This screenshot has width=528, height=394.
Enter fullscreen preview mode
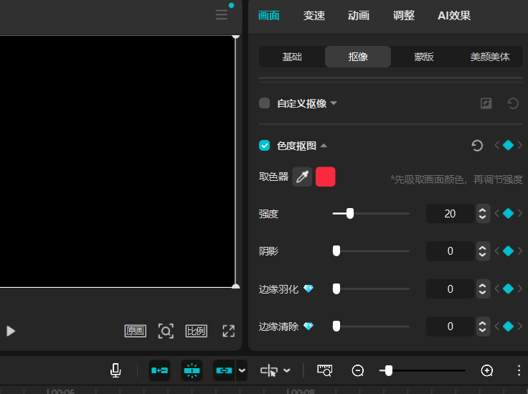(229, 331)
